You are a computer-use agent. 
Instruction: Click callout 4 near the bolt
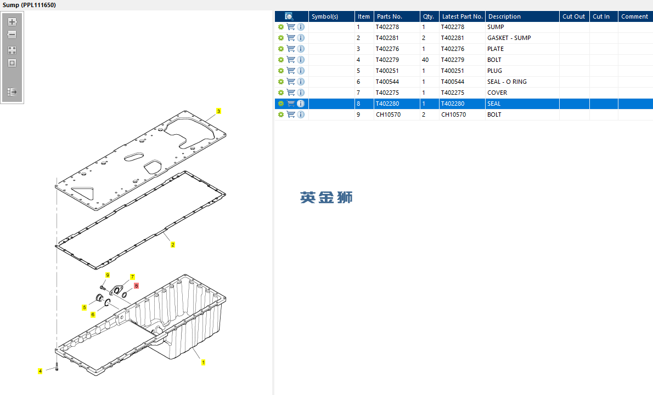click(x=40, y=371)
